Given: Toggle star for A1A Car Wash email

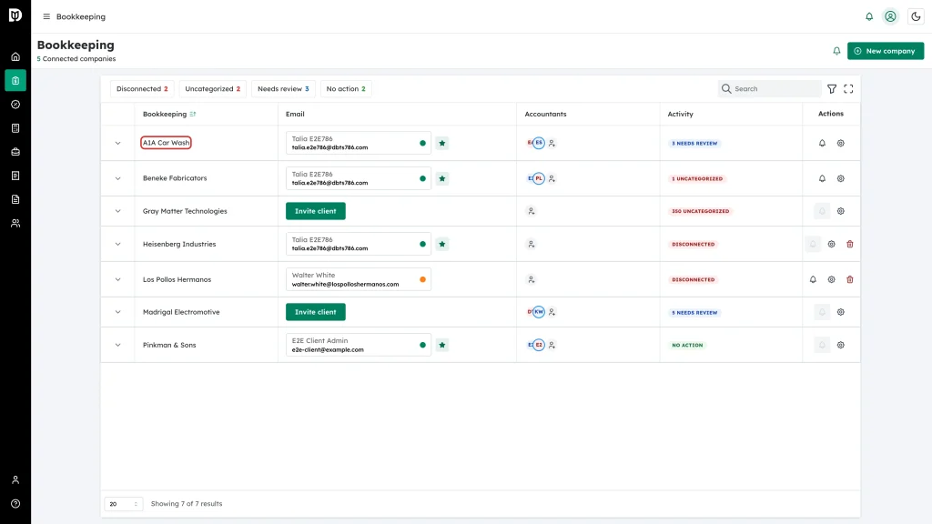Looking at the screenshot, I should pos(442,143).
